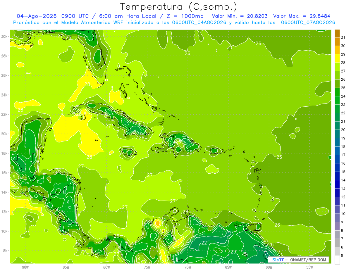Click latitude axis label "28N"
This screenshot has width=351, height=271.
5,56
